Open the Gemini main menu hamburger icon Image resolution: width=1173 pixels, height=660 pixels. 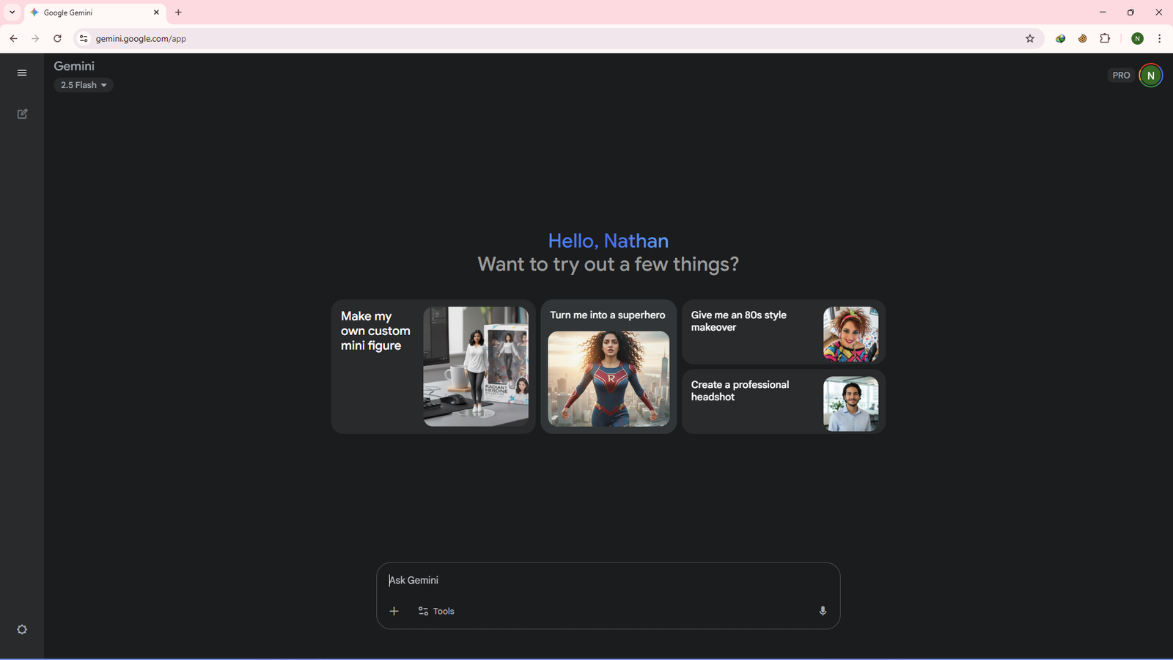click(22, 73)
